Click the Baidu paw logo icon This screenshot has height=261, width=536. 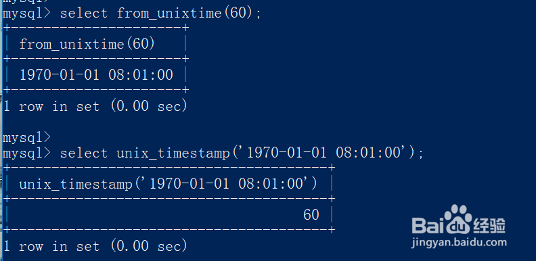pos(457,218)
